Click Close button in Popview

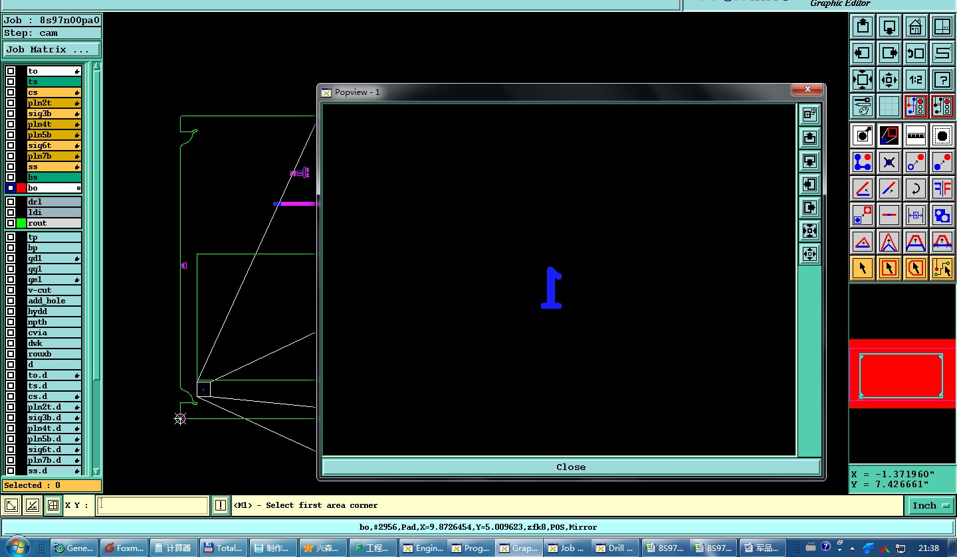coord(571,467)
